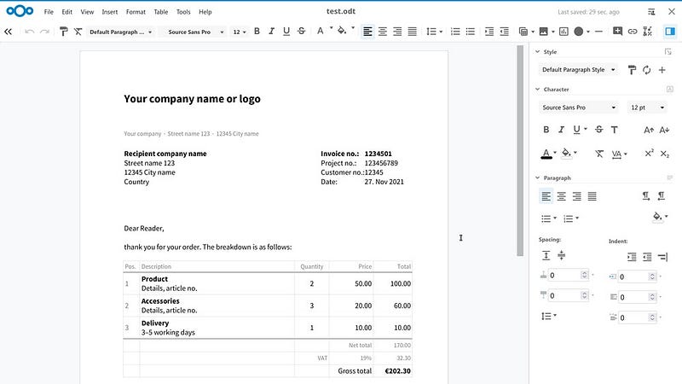Toggle Bold in the top toolbar

click(257, 32)
